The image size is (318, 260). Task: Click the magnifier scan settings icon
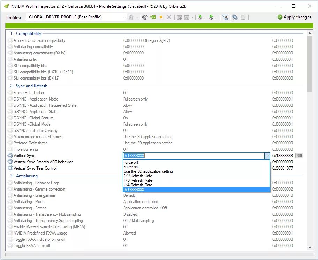pos(235,17)
